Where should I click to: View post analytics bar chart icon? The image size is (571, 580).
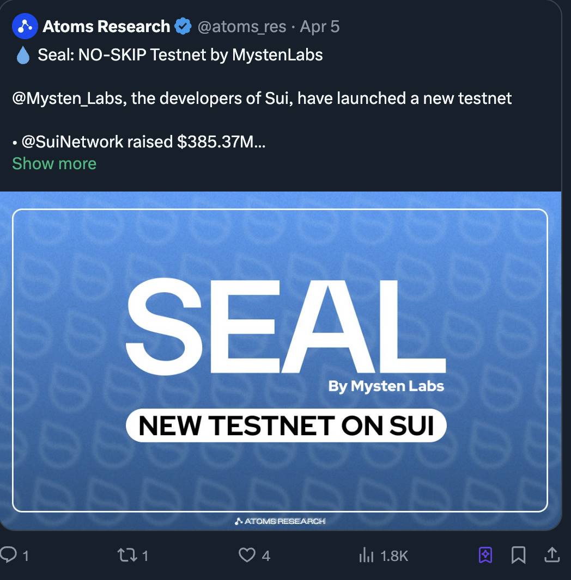point(366,555)
